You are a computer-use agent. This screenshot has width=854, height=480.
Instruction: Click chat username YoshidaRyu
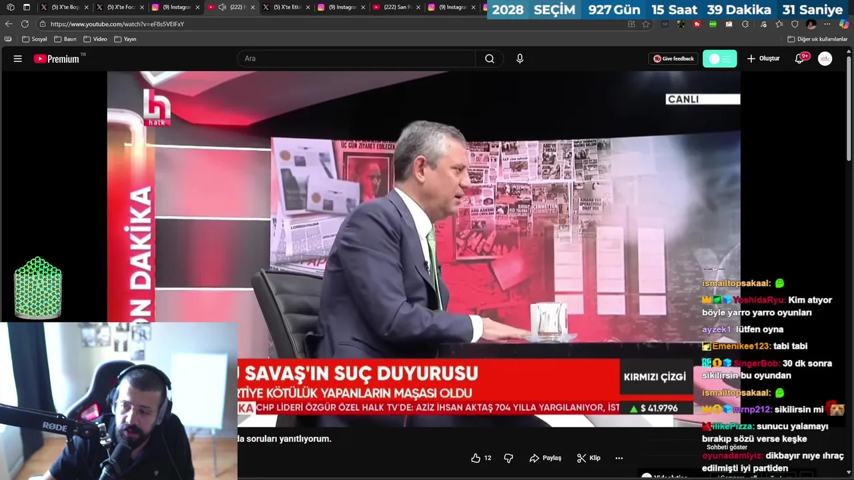click(759, 300)
